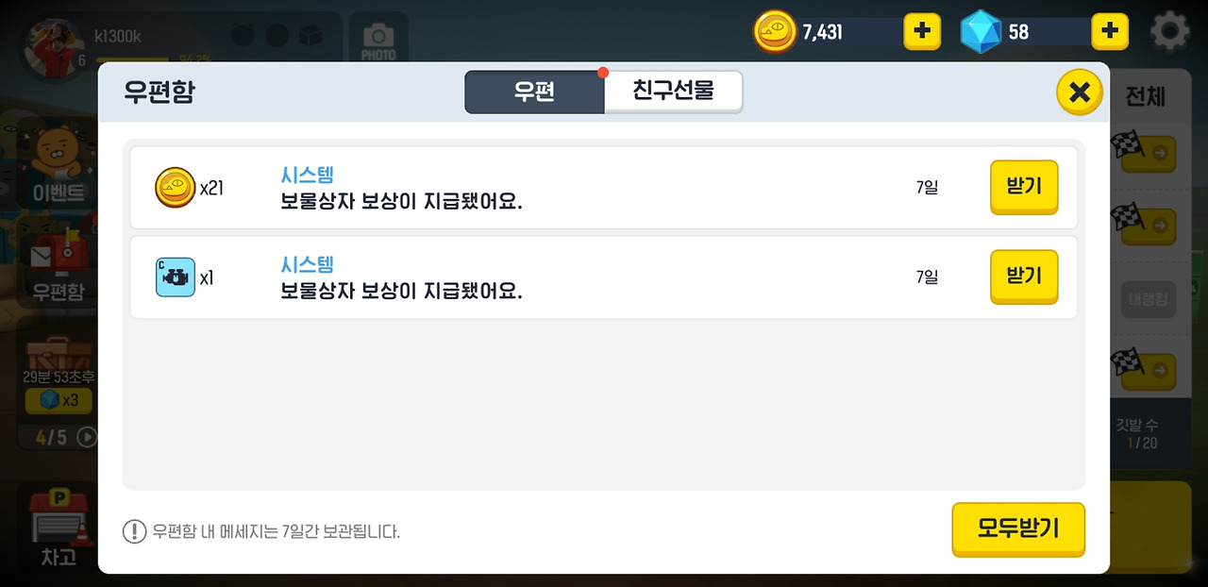Add blue gems with the plus button
The width and height of the screenshot is (1208, 587).
pos(1110,32)
